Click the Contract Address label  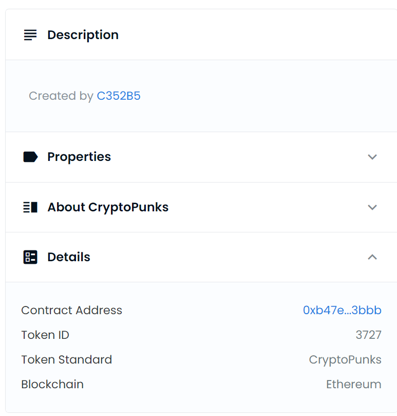pyautogui.click(x=71, y=311)
